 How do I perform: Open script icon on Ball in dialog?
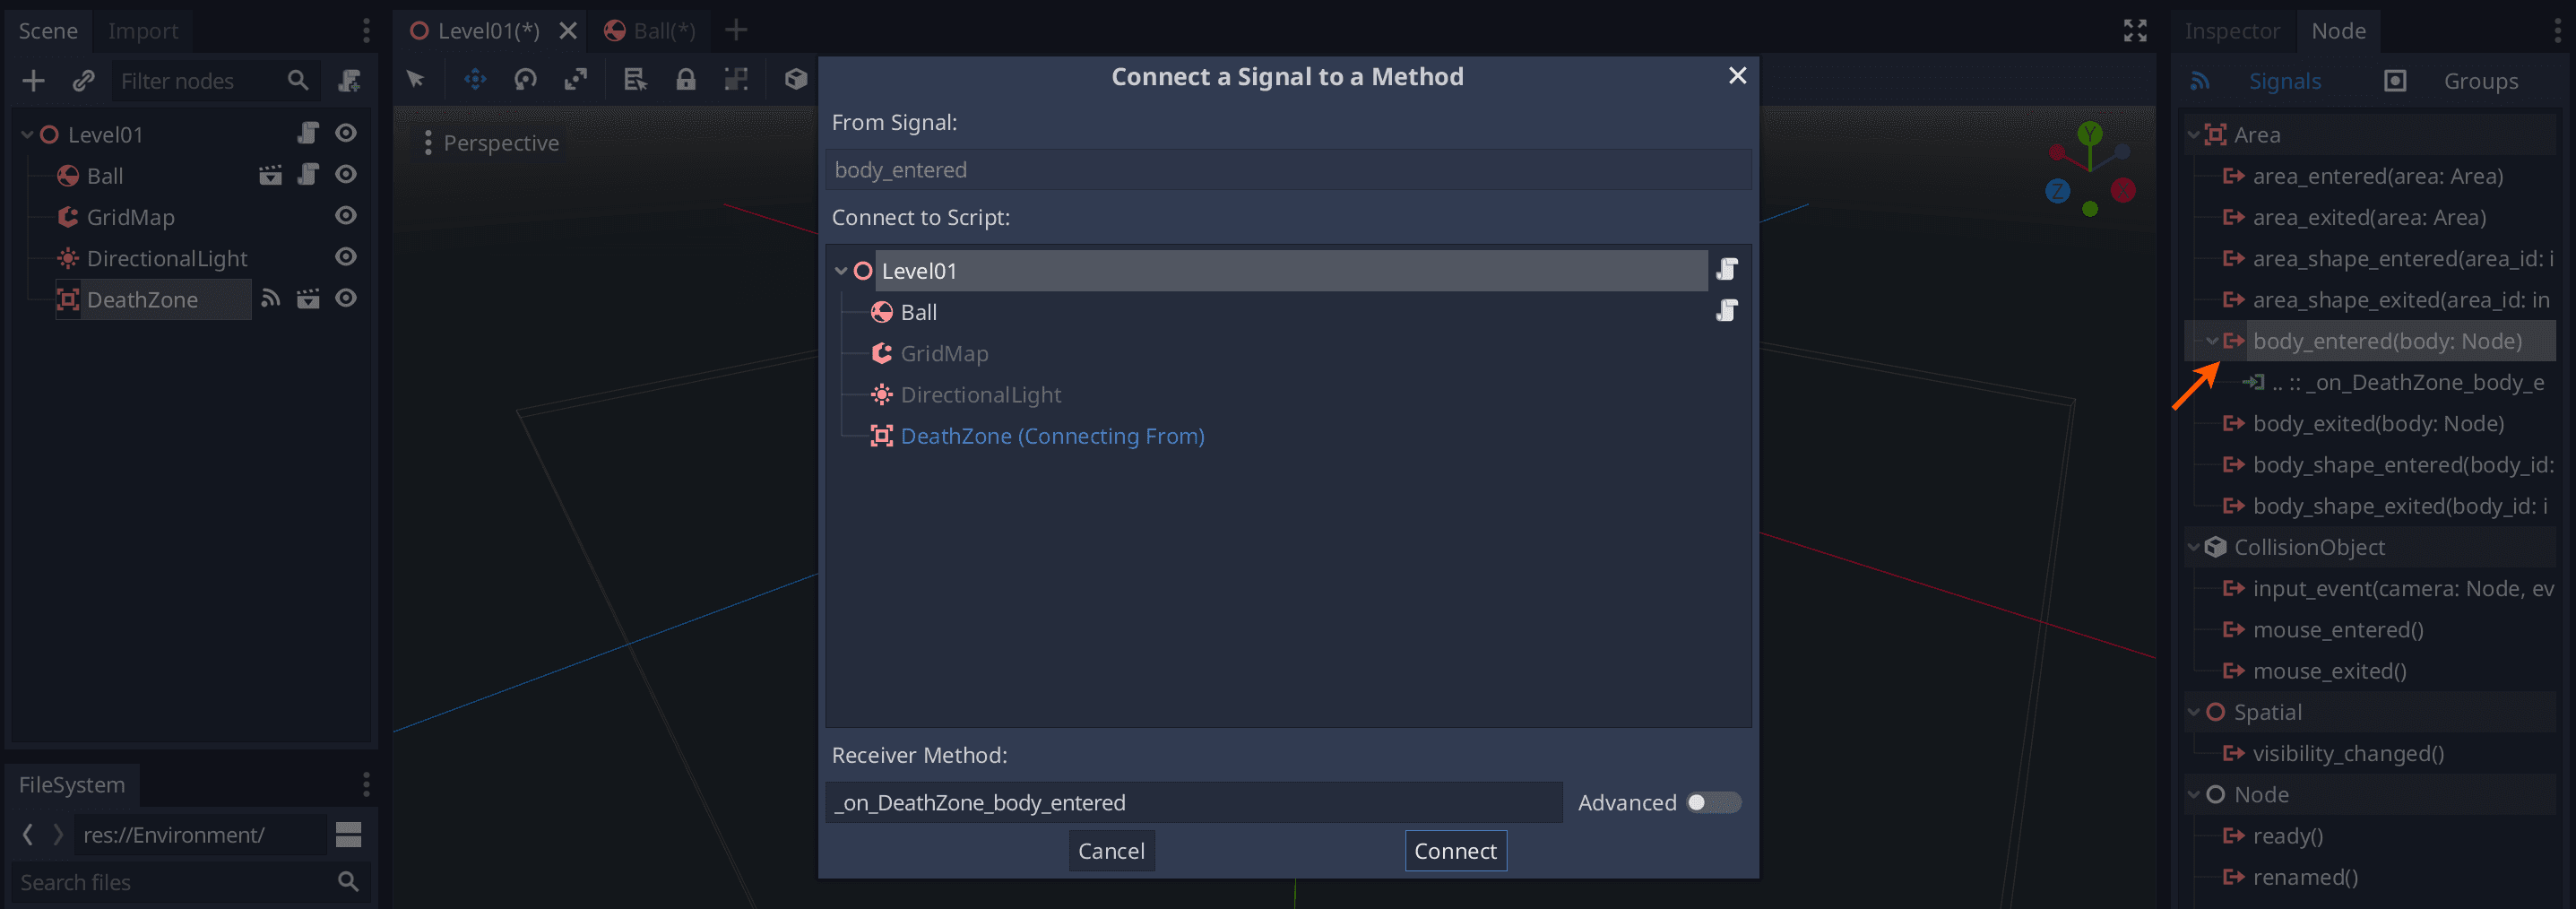[1727, 311]
